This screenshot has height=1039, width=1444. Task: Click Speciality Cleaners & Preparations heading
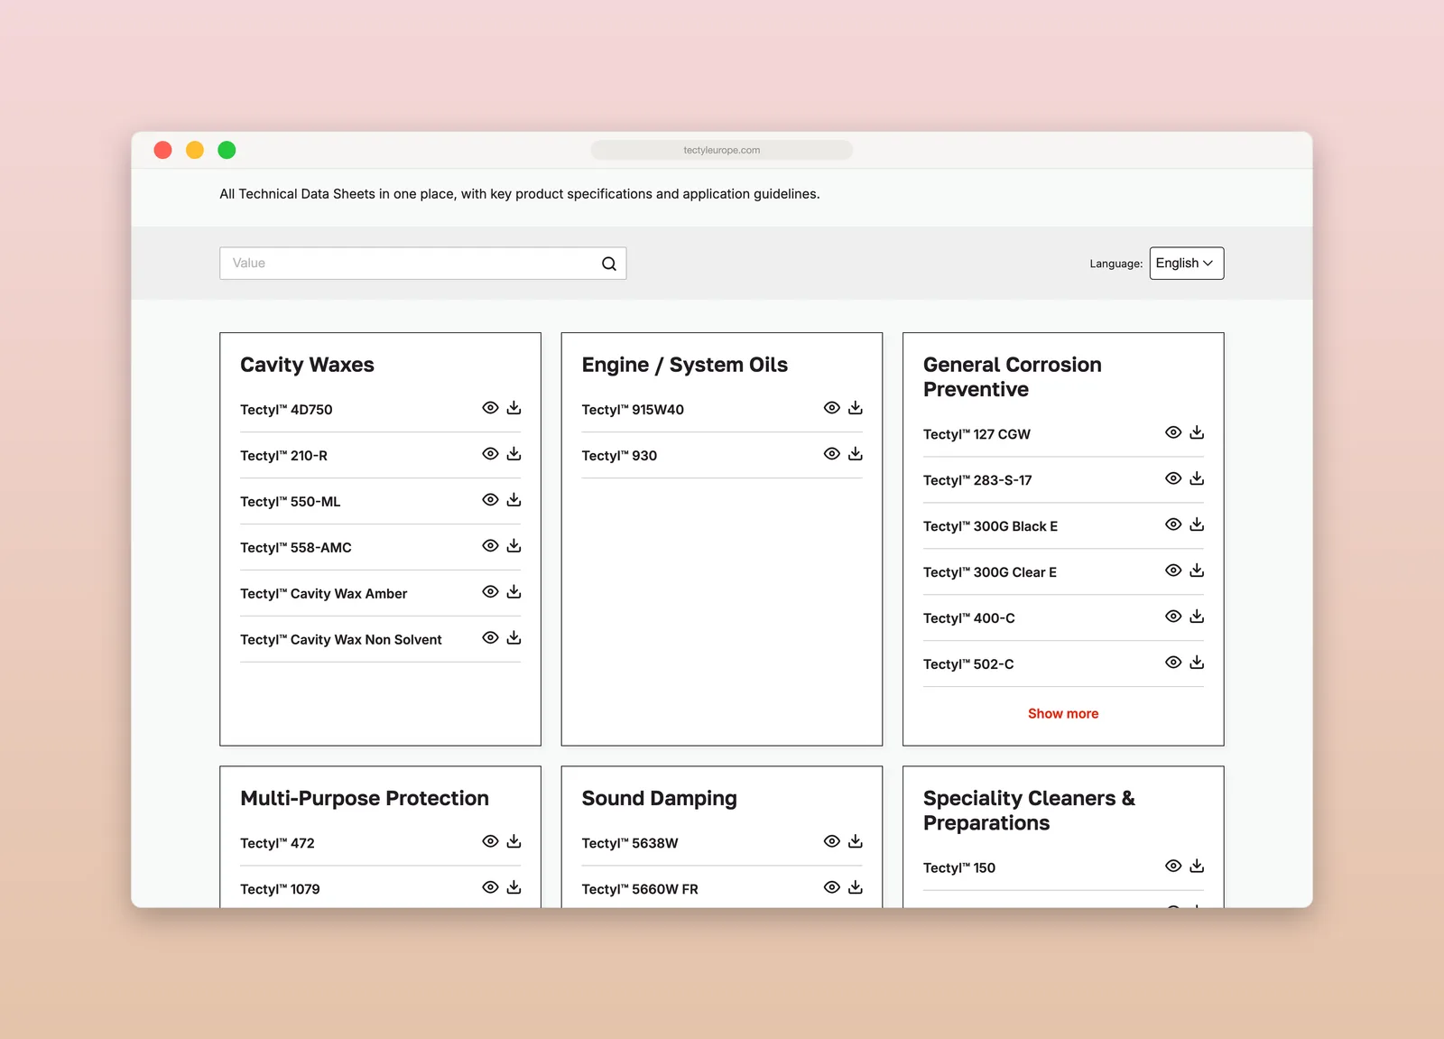point(1029,811)
